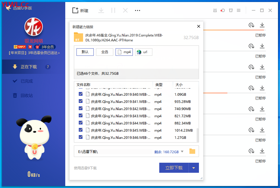
Task: Uncheck the E46 episode checkbox
Action: click(81, 137)
